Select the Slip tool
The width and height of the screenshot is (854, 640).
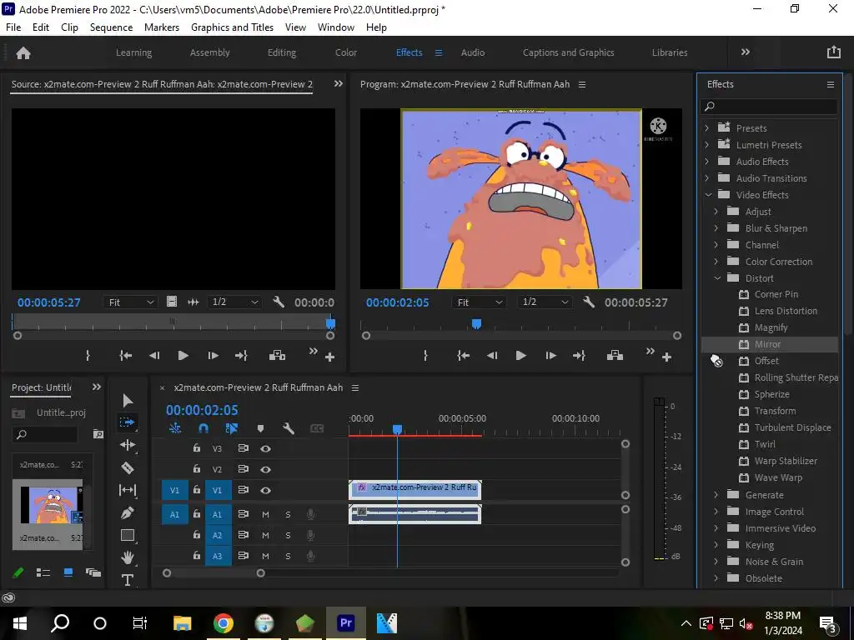[x=128, y=490]
